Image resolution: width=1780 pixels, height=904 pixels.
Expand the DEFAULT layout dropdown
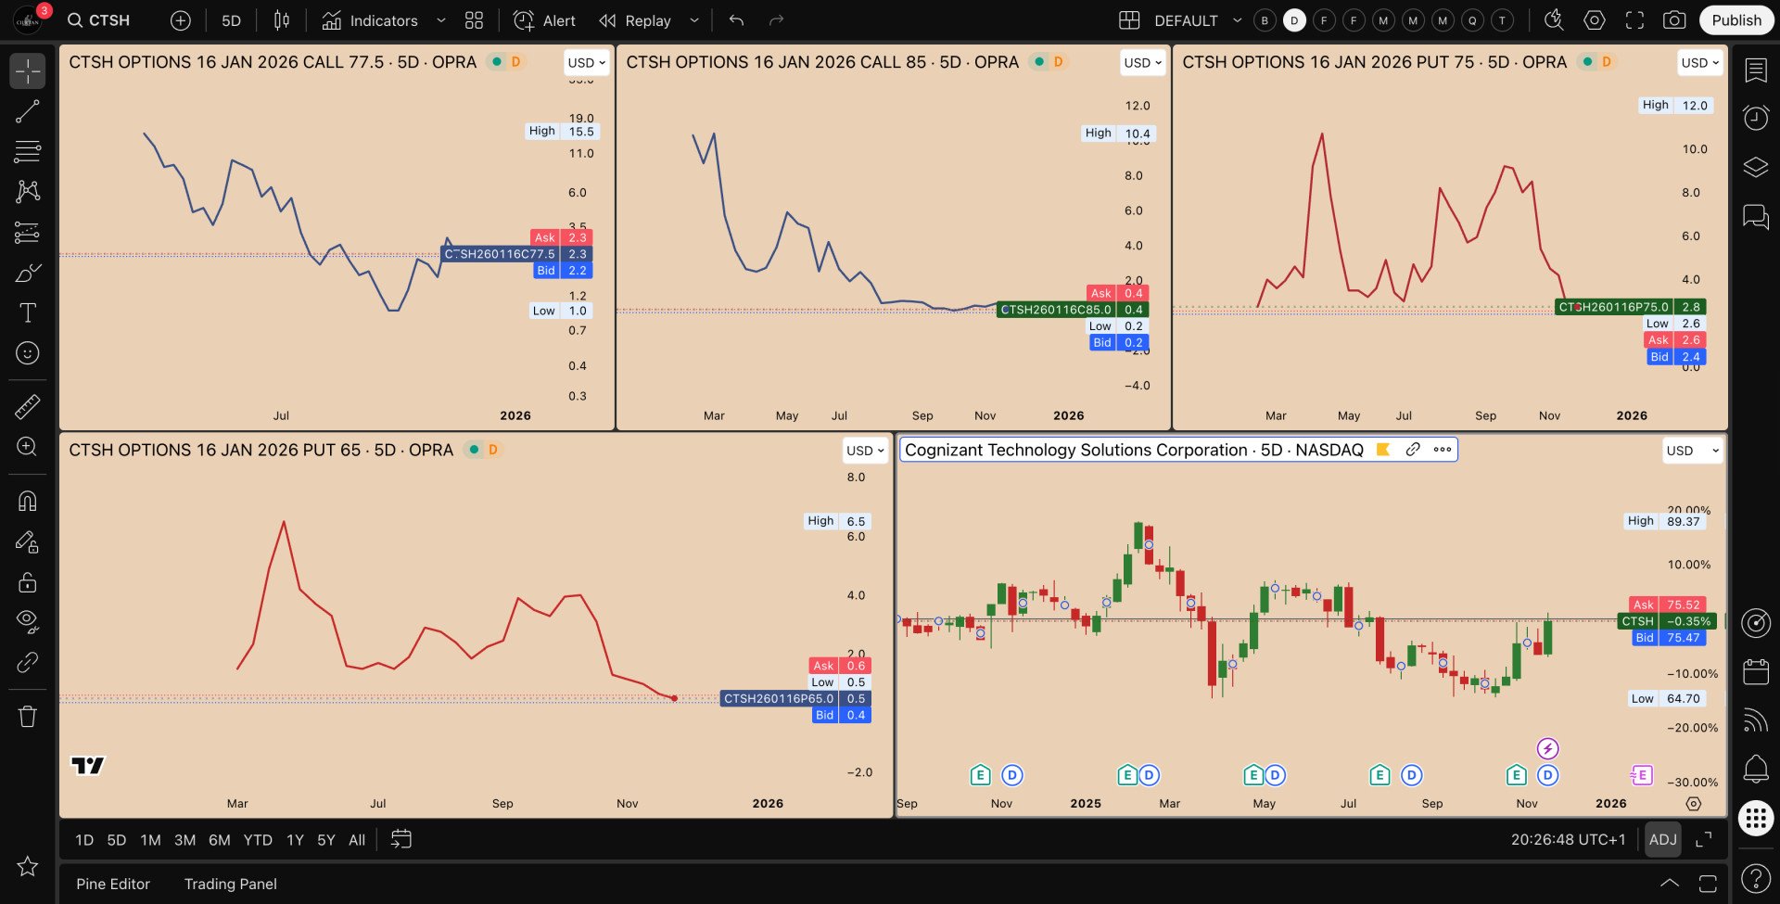click(x=1237, y=20)
